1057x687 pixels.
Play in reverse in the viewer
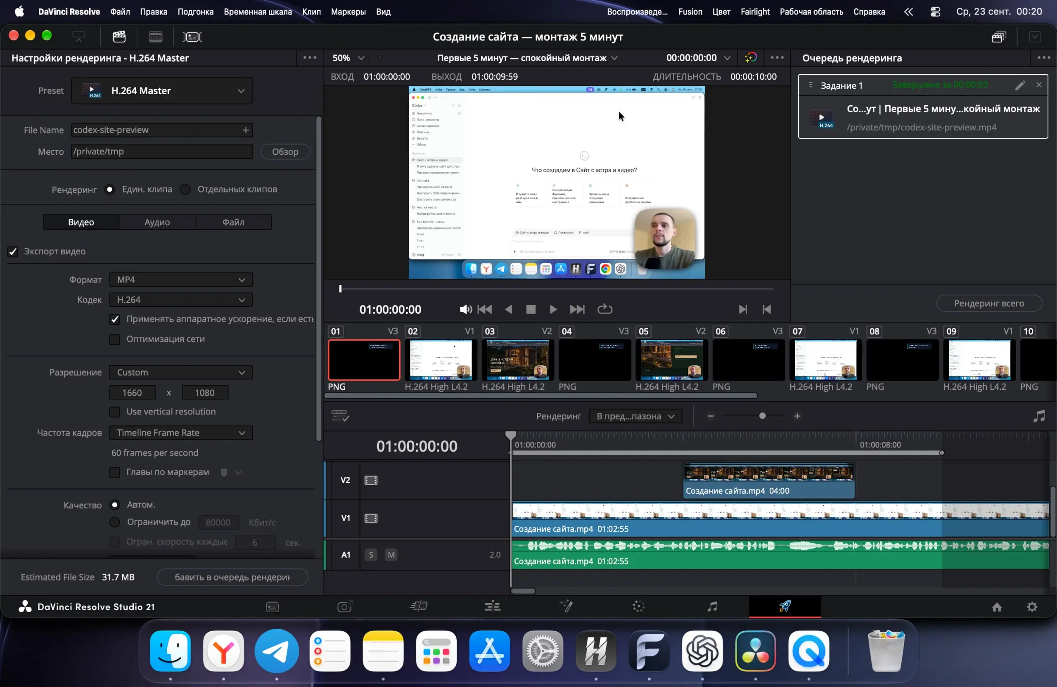509,310
